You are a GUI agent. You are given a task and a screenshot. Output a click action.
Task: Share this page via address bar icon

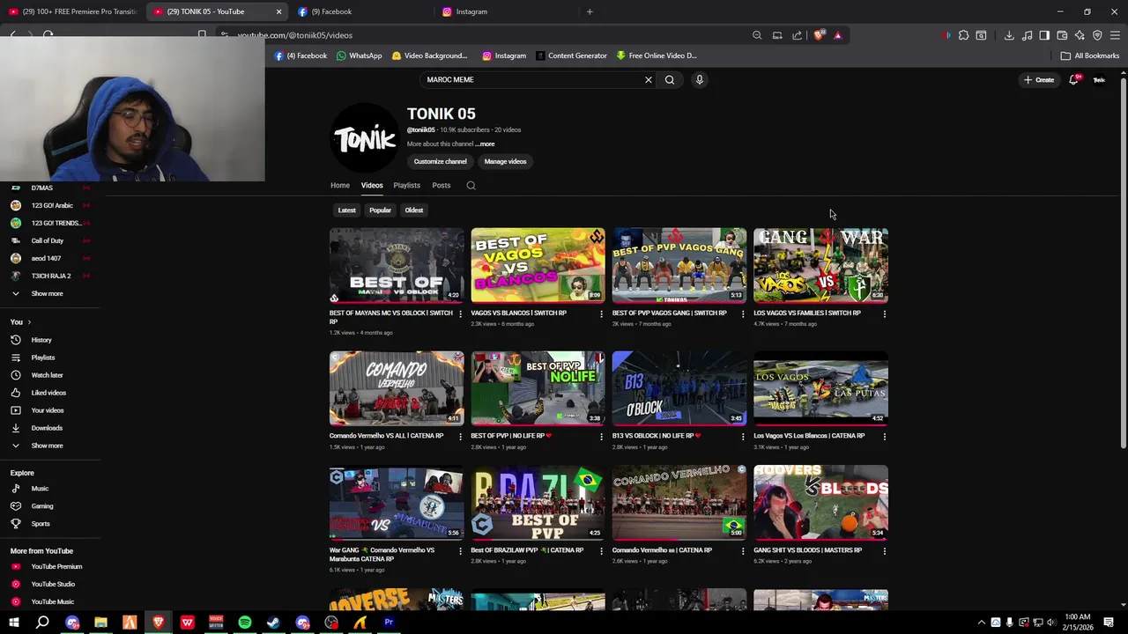pyautogui.click(x=798, y=35)
